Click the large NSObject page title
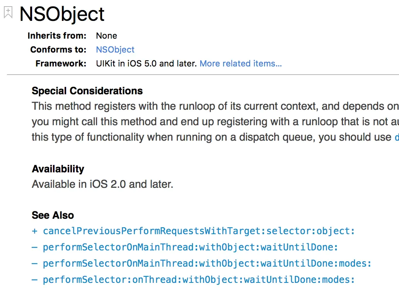399x296 pixels. (62, 14)
